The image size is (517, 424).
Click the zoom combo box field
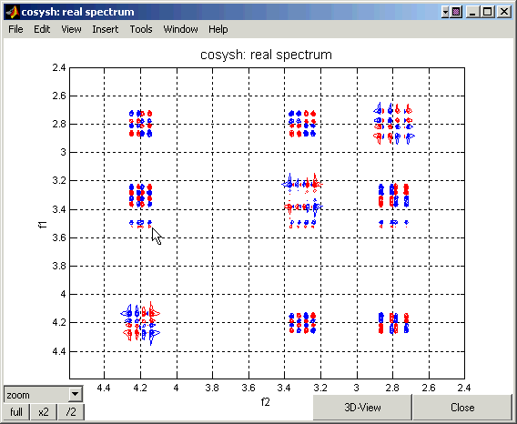43,394
